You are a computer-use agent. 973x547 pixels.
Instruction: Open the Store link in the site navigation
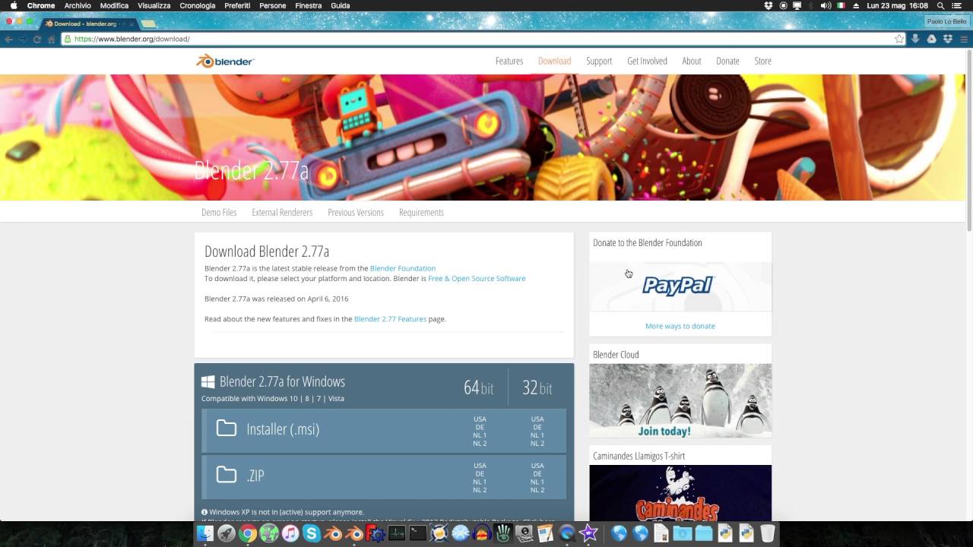(762, 61)
